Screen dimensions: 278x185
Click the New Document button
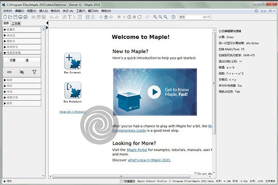click(x=73, y=63)
